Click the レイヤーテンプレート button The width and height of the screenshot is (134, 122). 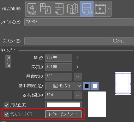coord(63,114)
